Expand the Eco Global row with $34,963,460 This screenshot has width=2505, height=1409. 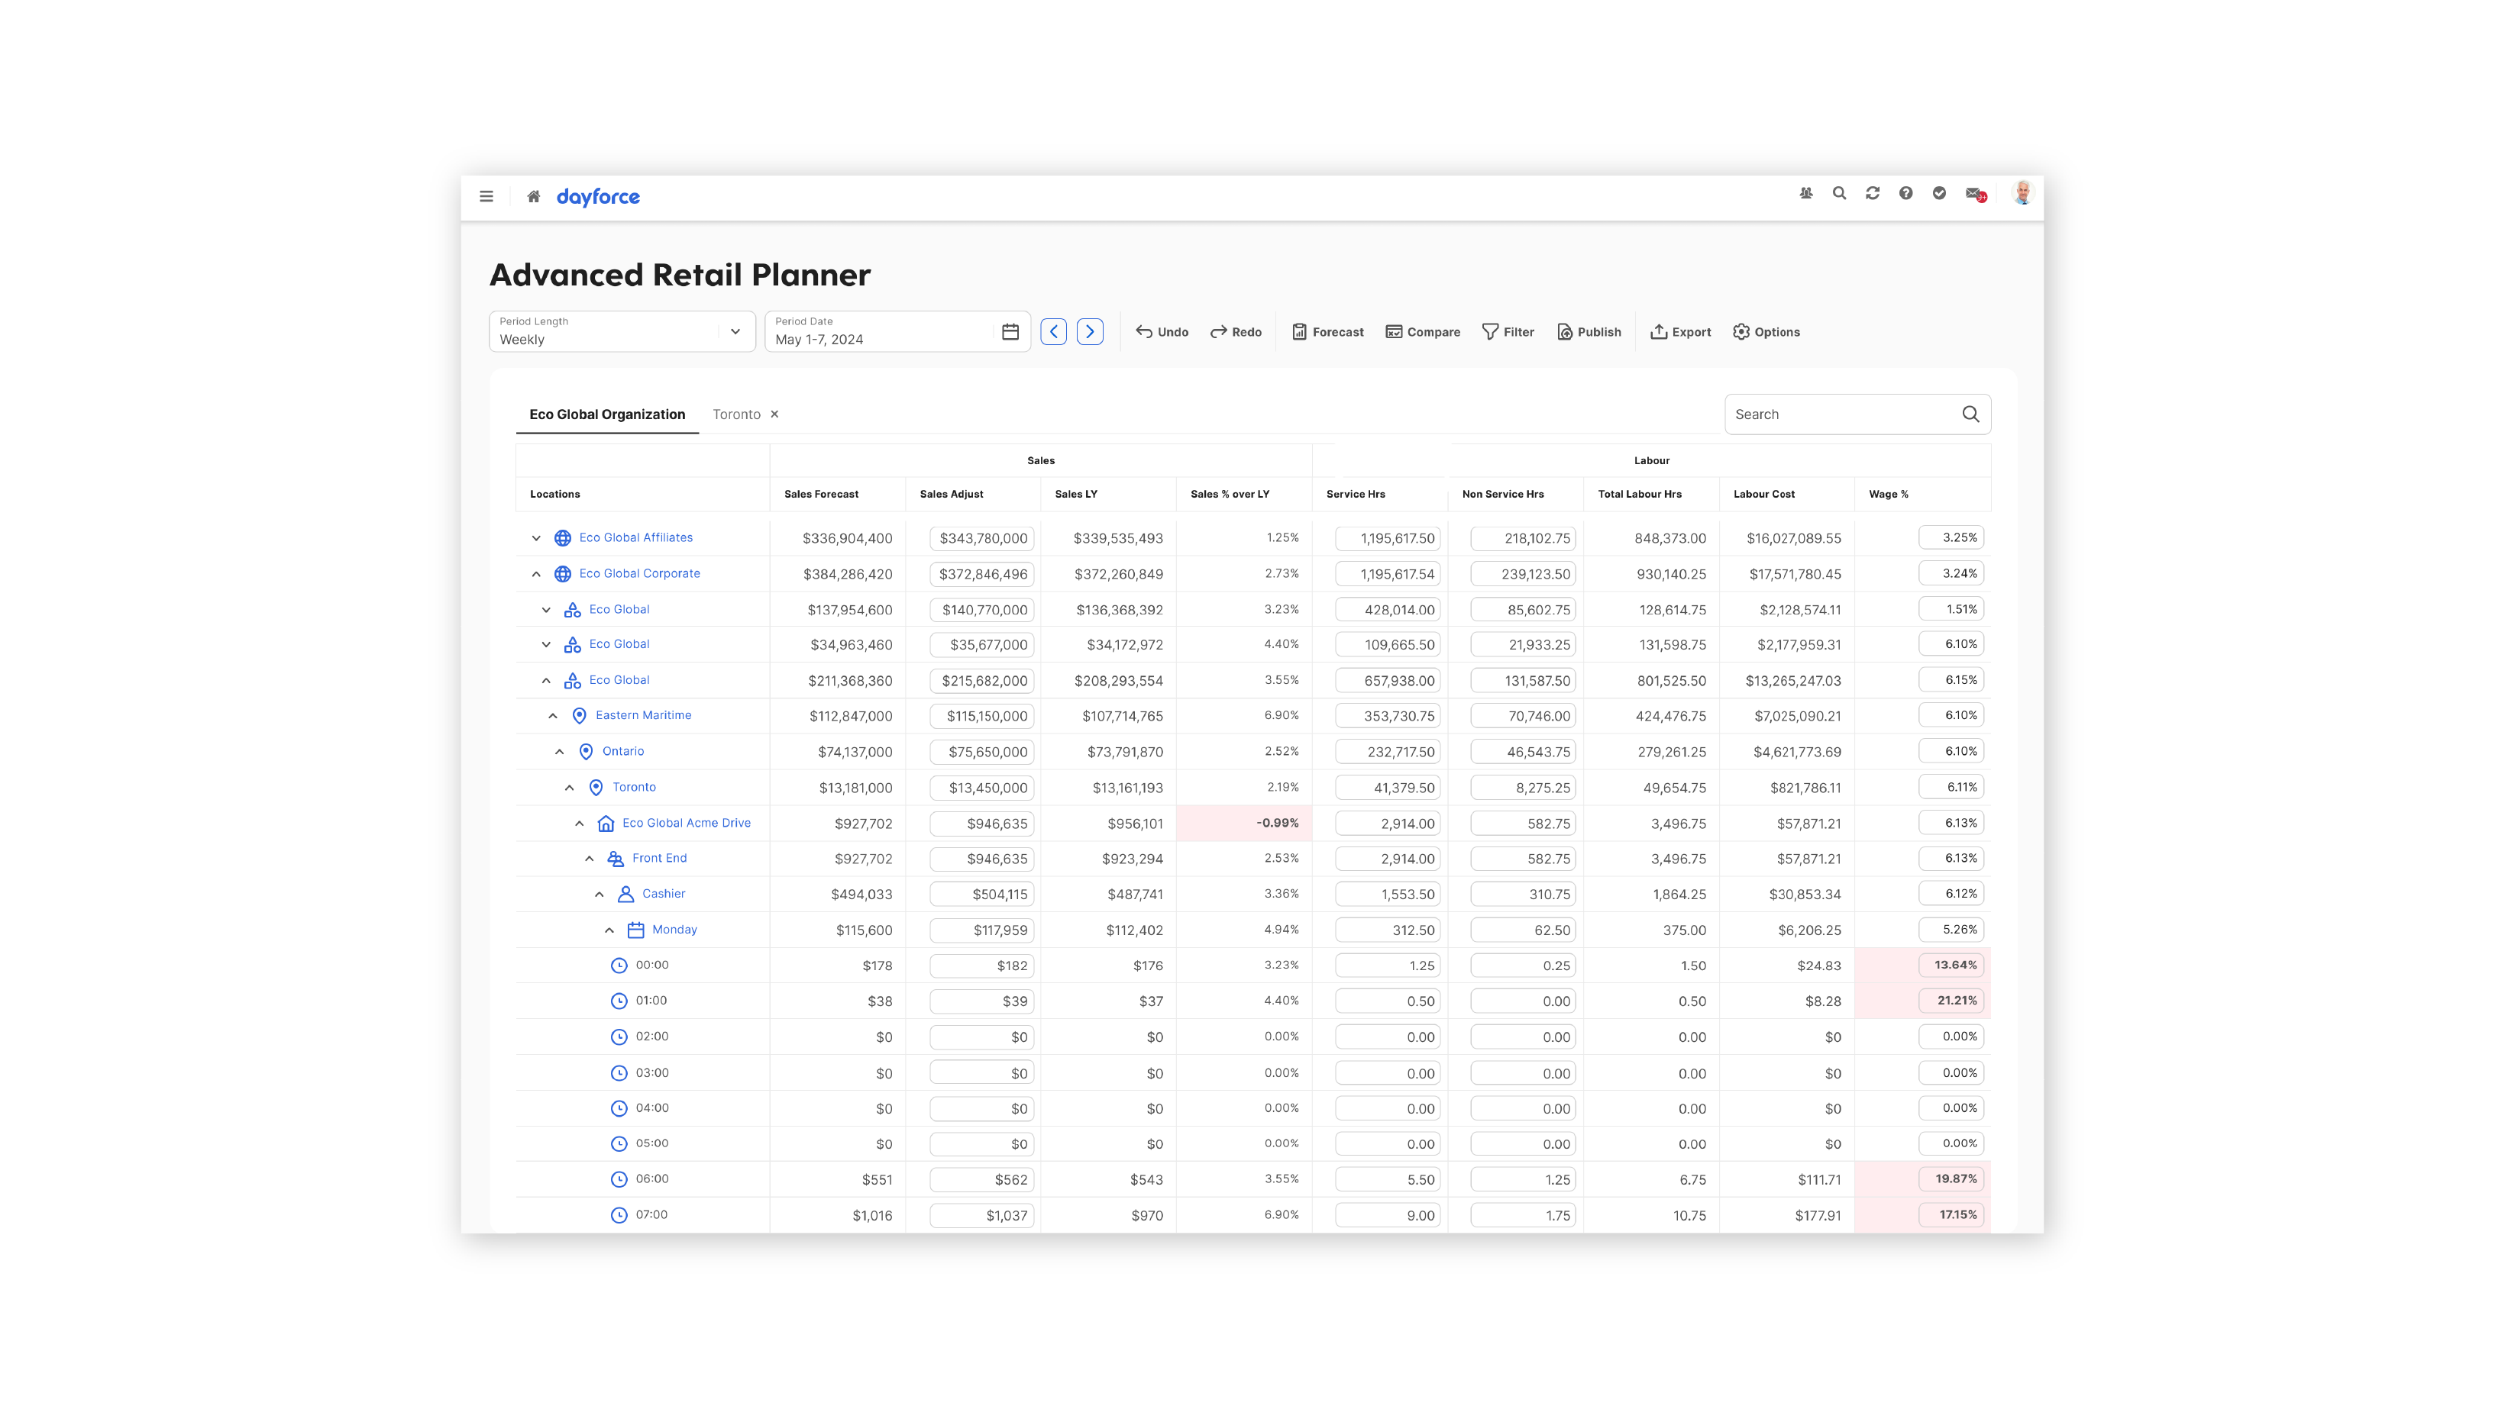click(545, 644)
